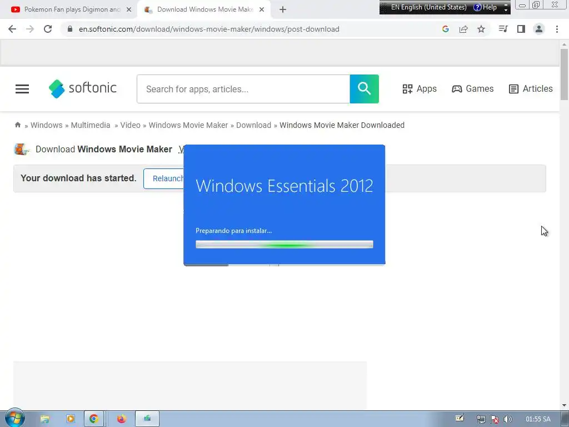
Task: Click the share page icon
Action: 463,29
